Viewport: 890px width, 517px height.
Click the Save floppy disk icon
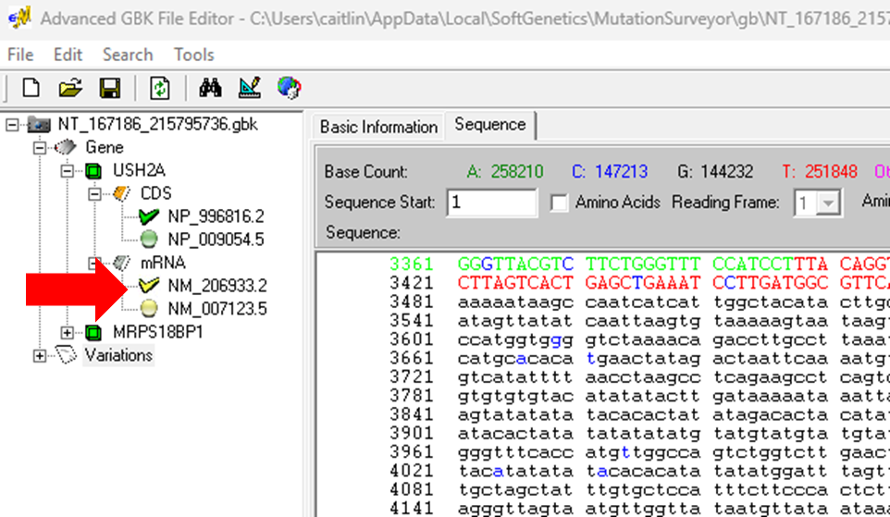pyautogui.click(x=110, y=88)
